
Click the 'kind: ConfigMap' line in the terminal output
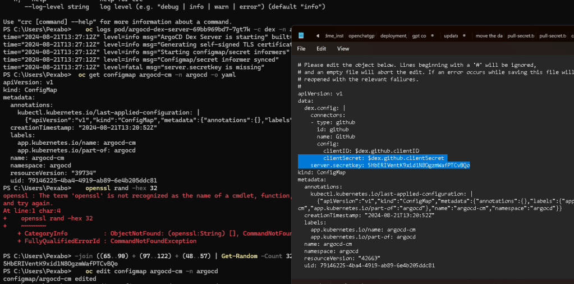click(30, 90)
